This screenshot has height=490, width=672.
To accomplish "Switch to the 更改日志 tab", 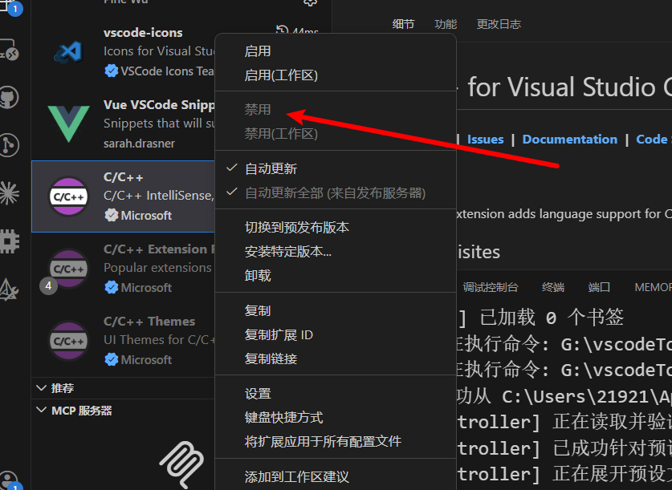I will pos(499,24).
